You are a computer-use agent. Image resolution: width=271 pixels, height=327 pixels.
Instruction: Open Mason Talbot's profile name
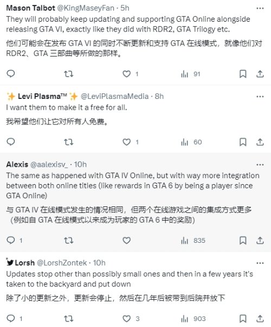coord(30,8)
